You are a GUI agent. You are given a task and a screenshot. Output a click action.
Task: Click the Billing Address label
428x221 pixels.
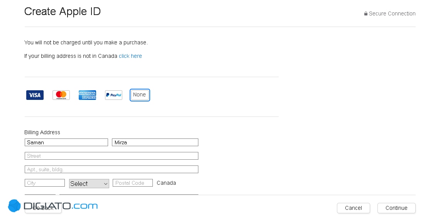42,132
